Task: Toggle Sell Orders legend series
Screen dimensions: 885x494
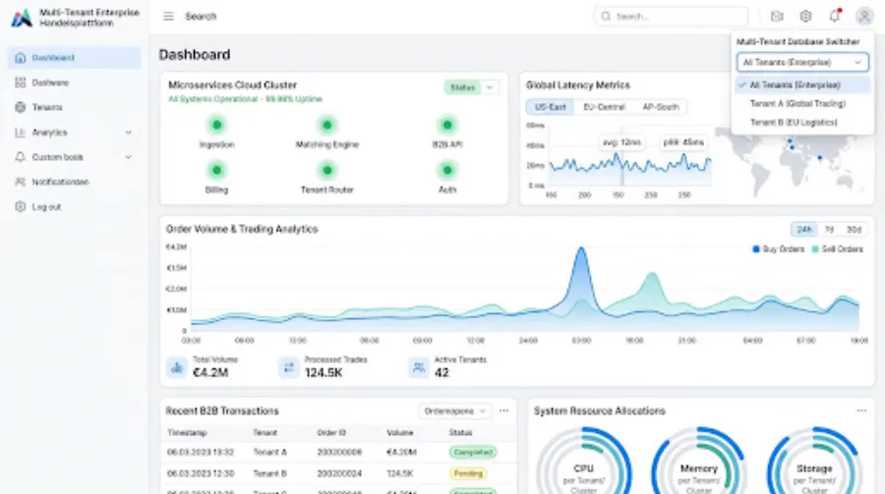Action: pyautogui.click(x=838, y=249)
